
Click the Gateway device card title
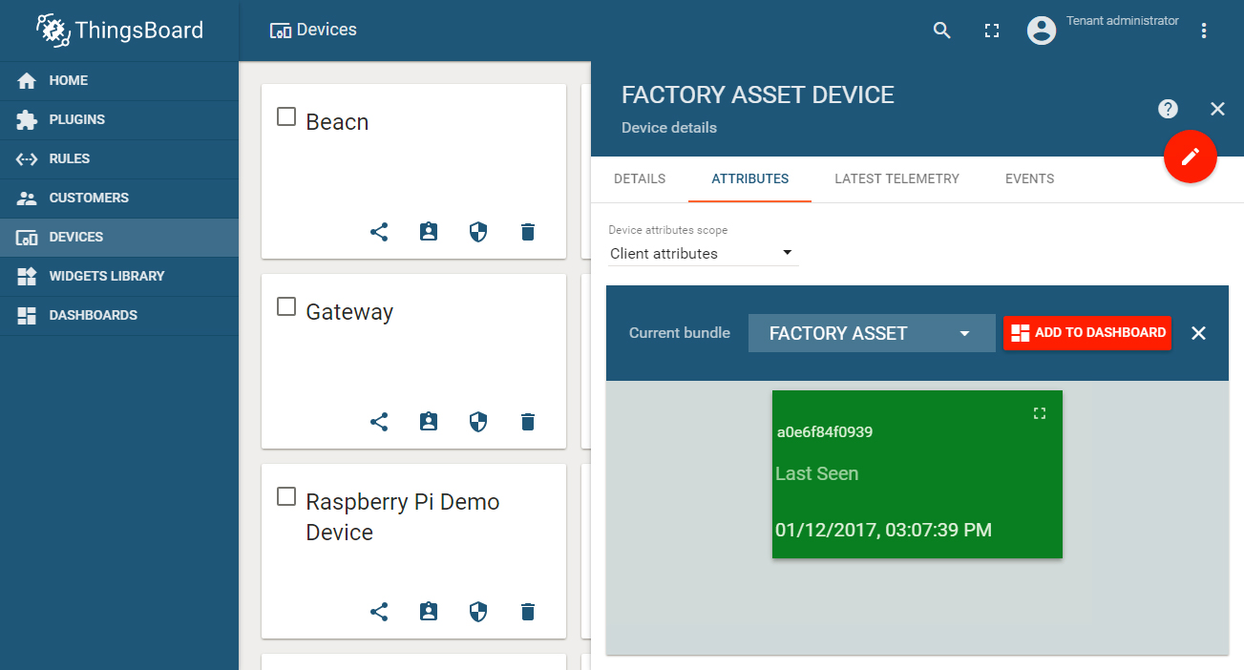(349, 312)
